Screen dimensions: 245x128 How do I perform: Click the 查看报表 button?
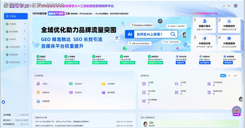point(228,63)
